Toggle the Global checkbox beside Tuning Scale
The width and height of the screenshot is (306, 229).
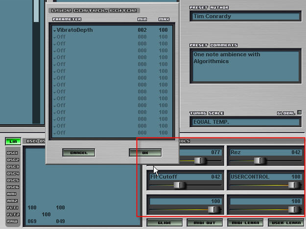coord(299,113)
